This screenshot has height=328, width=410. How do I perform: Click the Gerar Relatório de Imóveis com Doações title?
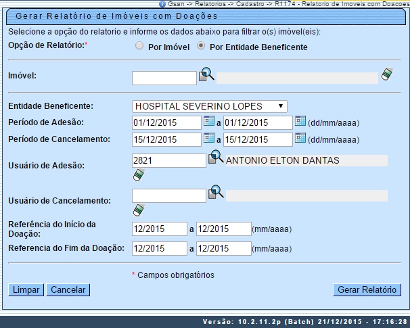point(116,16)
